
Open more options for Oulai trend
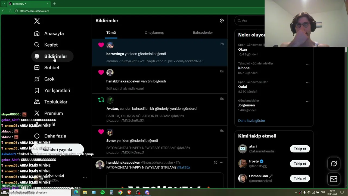point(307,83)
